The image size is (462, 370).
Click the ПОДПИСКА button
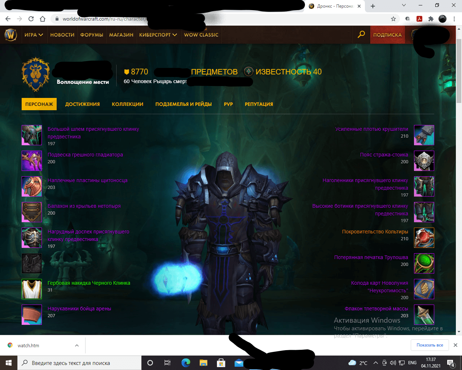pyautogui.click(x=387, y=35)
